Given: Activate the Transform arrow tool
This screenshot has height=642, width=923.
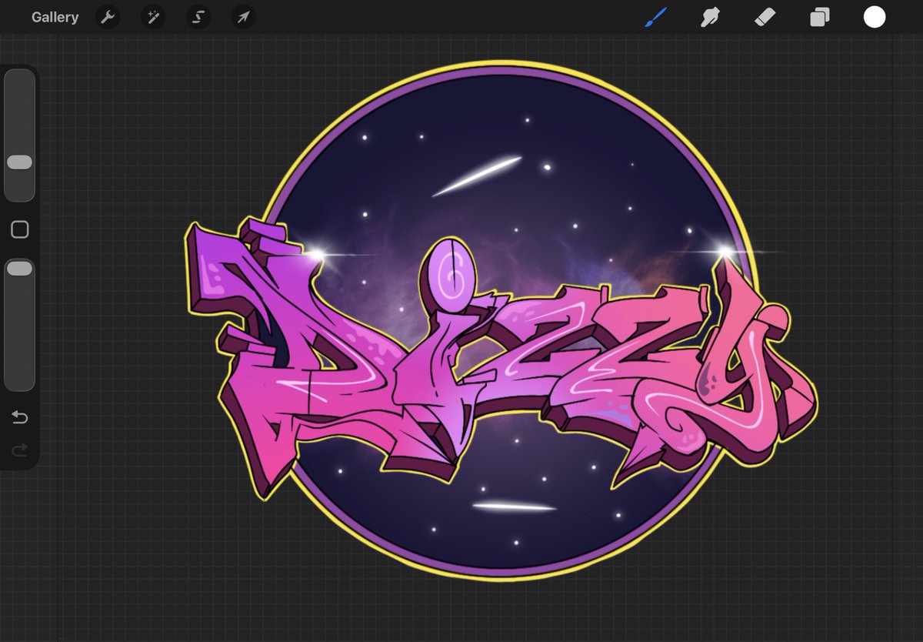Looking at the screenshot, I should click(x=244, y=17).
